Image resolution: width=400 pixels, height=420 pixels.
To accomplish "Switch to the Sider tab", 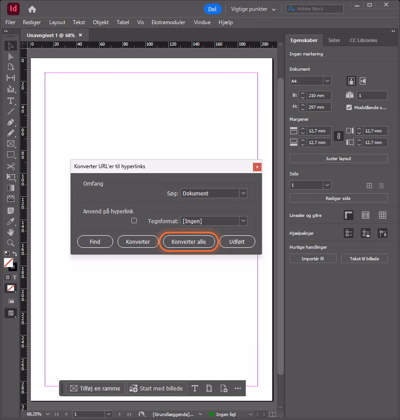I will 334,40.
